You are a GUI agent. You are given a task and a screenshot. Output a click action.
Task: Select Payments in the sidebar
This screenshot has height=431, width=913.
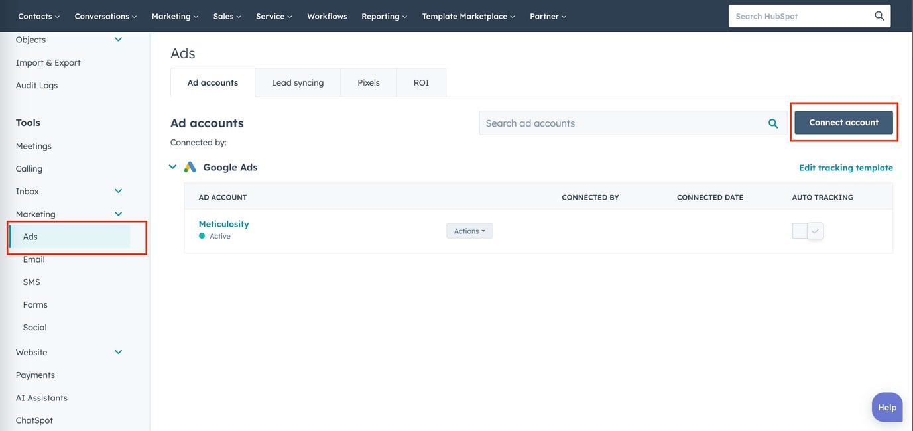[x=35, y=373]
